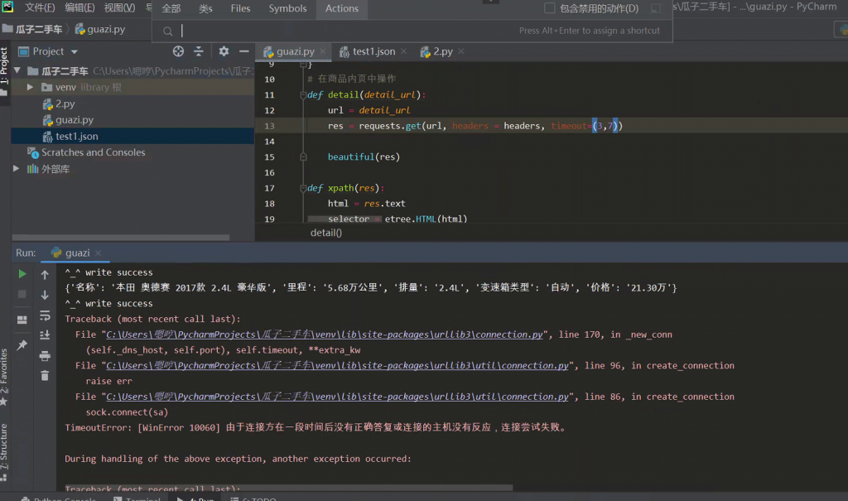Click the print icon in Run panel
The image size is (848, 501).
pyautogui.click(x=45, y=355)
